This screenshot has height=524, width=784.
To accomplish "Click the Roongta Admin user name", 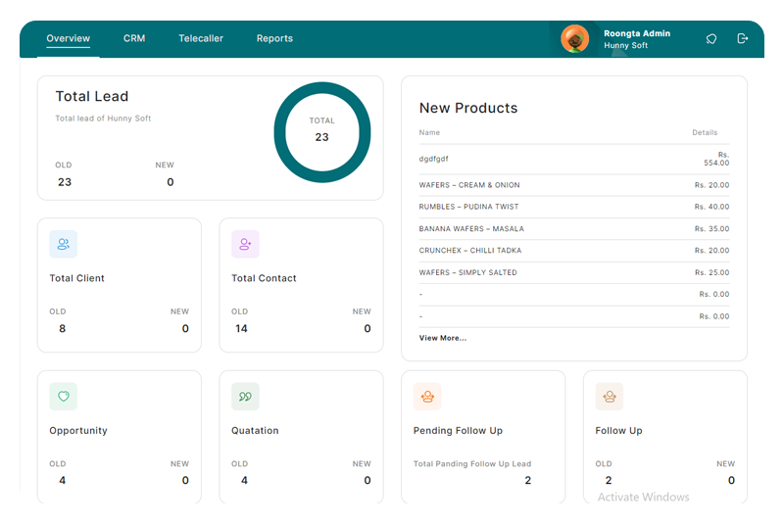I will [637, 33].
